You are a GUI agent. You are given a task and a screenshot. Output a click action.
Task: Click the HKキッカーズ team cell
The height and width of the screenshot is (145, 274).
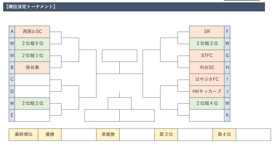207,91
